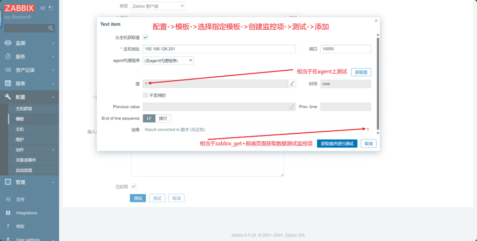Image resolution: width=477 pixels, height=241 pixels.
Task: Click the Result converted to 数字 text
Action: pyautogui.click(x=175, y=129)
